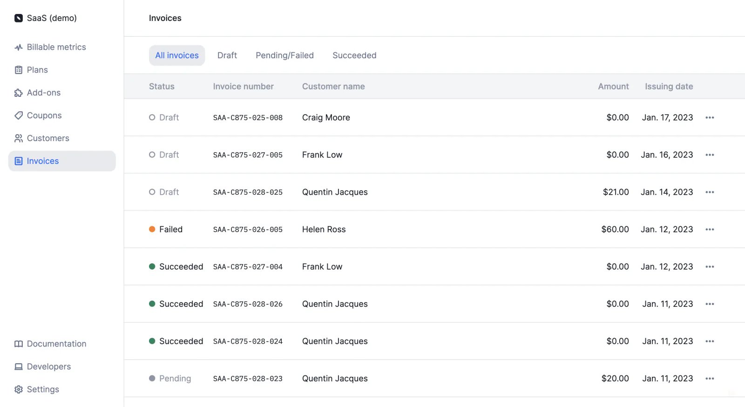Click the Invoices document icon

[19, 161]
